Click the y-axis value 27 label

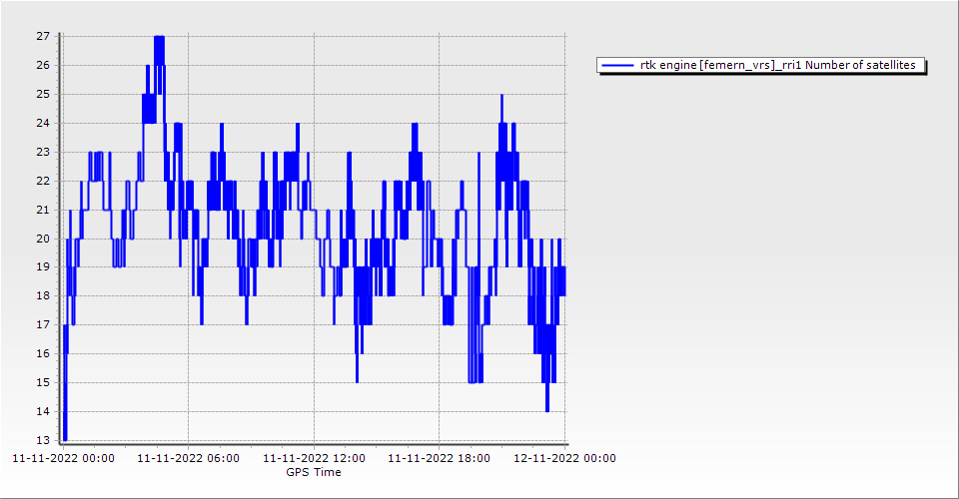click(43, 36)
